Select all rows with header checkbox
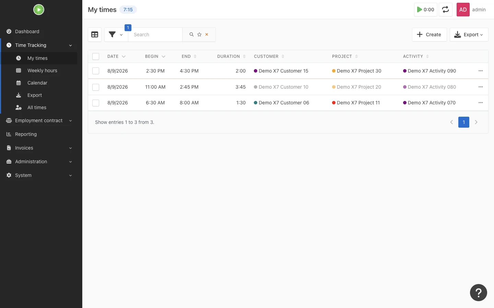This screenshot has width=494, height=308. pyautogui.click(x=96, y=56)
